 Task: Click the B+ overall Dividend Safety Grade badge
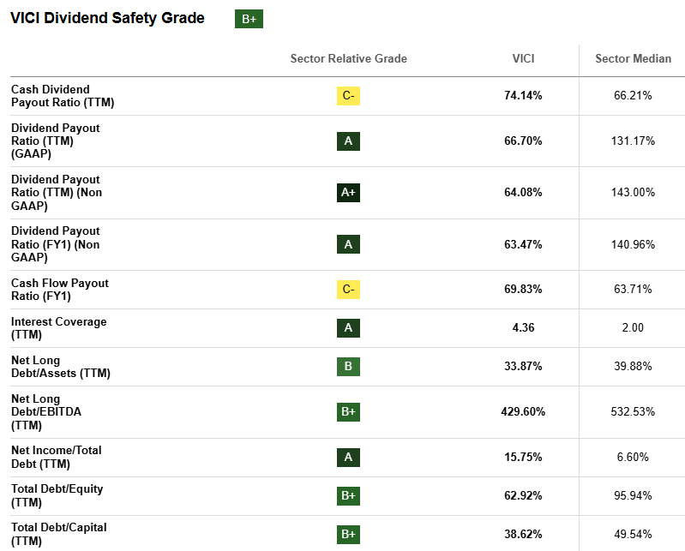[x=249, y=19]
